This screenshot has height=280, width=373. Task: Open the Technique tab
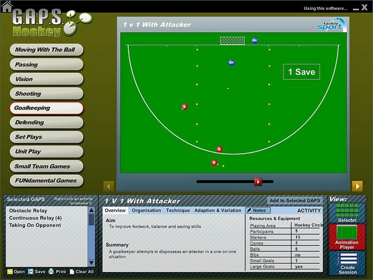coord(178,210)
